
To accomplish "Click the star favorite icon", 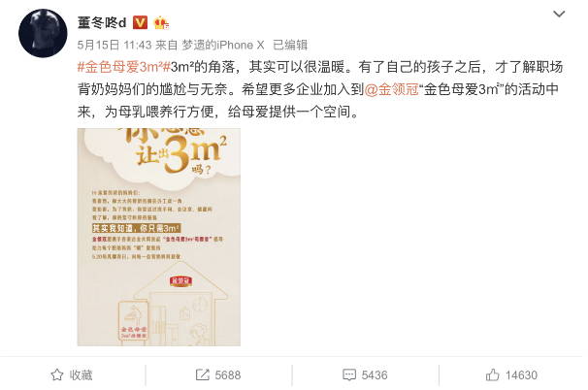I will tap(57, 374).
